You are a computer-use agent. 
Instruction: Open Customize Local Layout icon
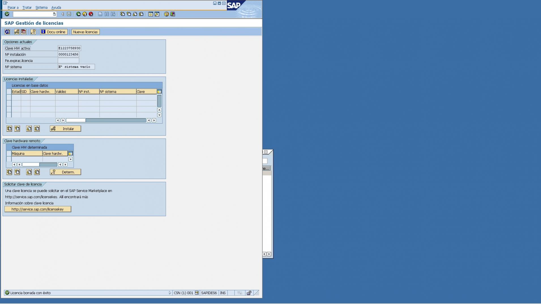pyautogui.click(x=173, y=14)
